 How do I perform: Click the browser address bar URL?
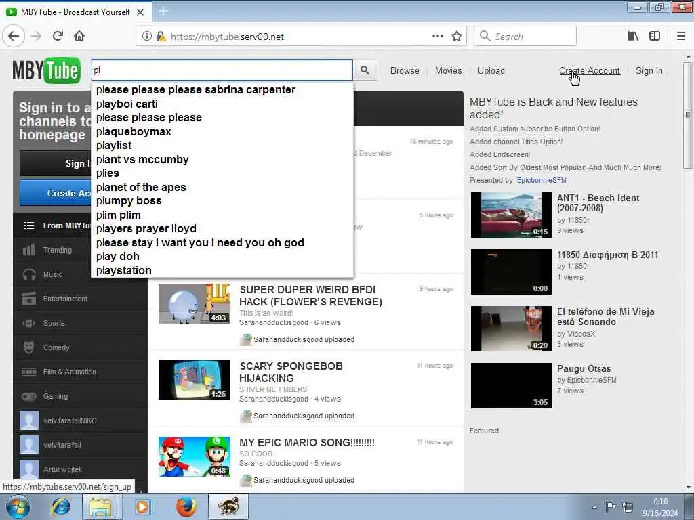pos(228,37)
